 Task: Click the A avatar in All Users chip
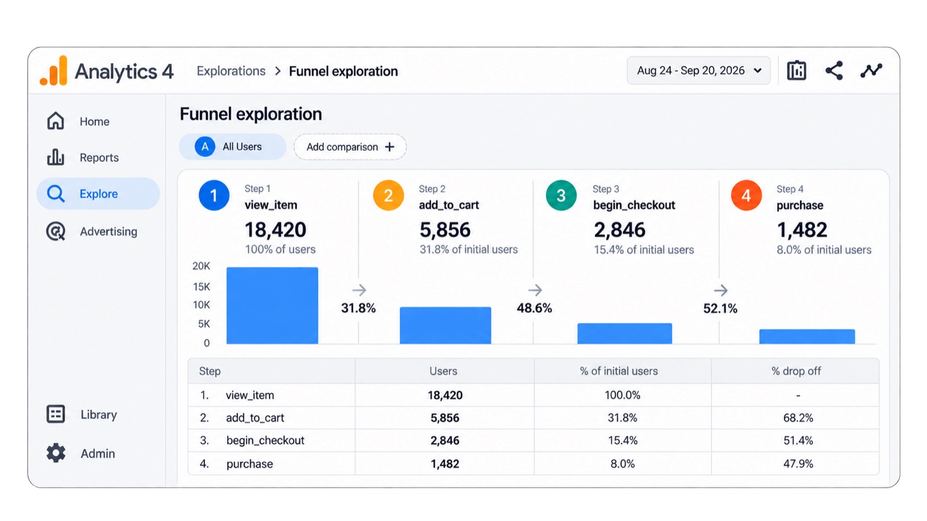point(205,146)
